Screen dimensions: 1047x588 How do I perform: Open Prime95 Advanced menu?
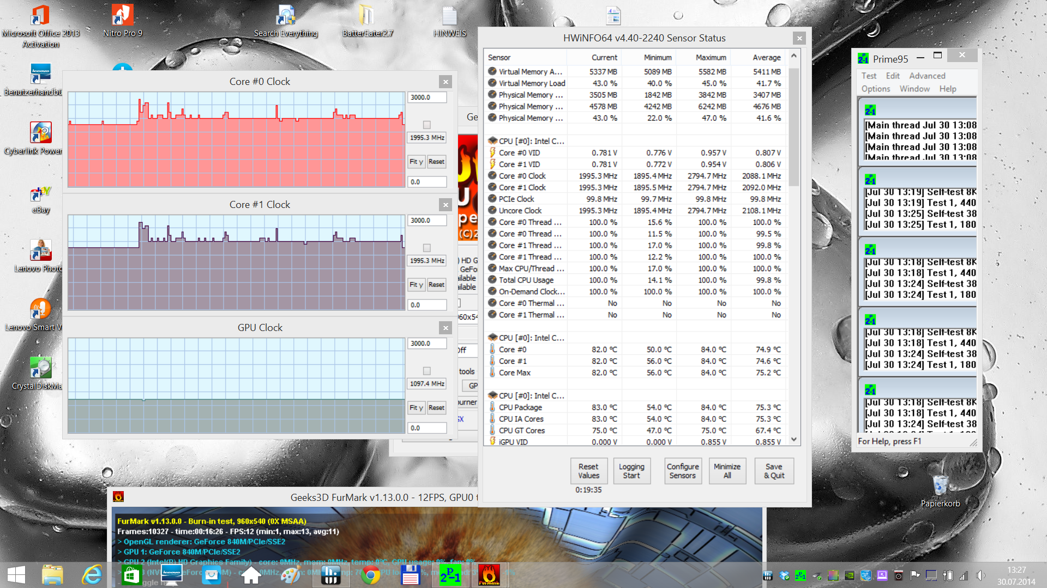926,76
